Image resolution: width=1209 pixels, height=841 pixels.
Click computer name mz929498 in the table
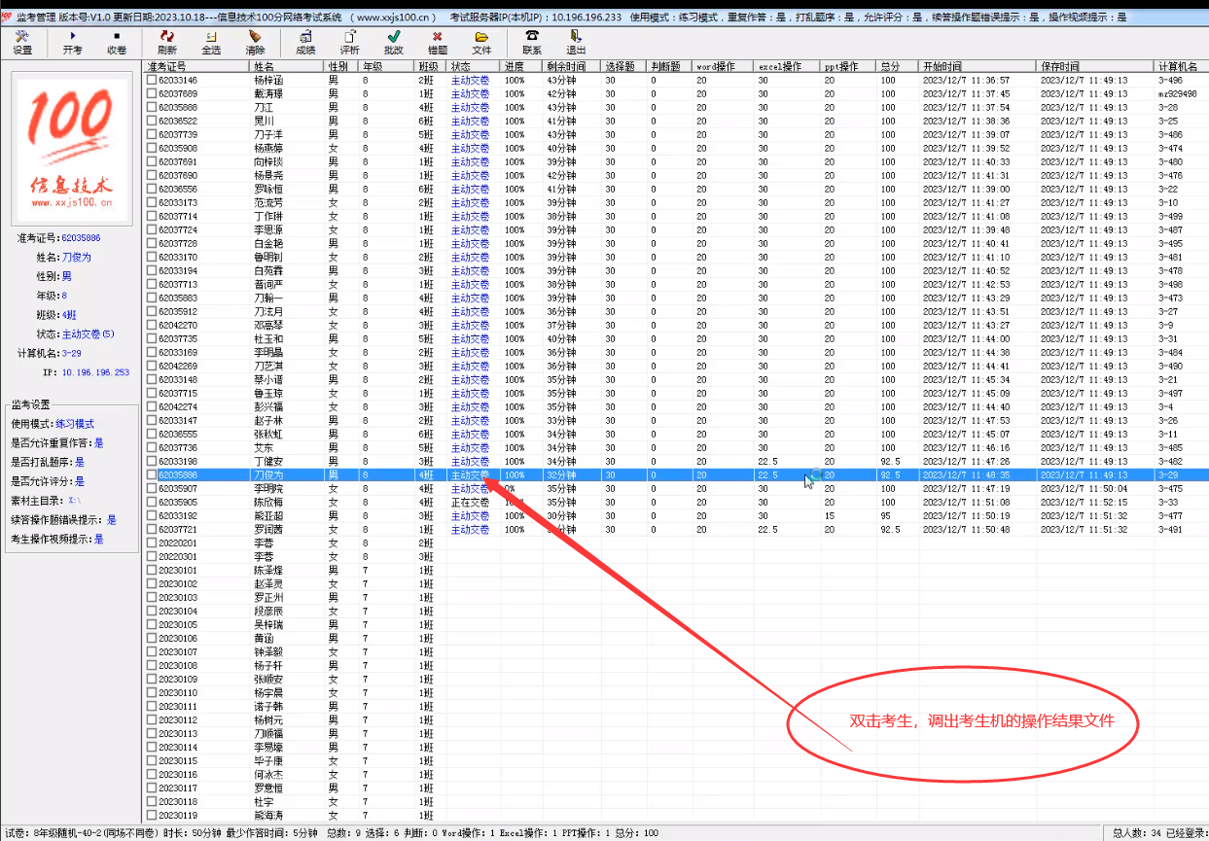1177,93
